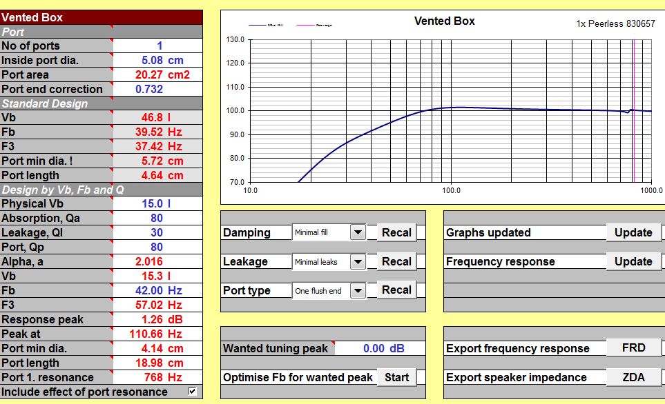This screenshot has width=665, height=404.
Task: Click Export frequency response label
Action: [517, 348]
